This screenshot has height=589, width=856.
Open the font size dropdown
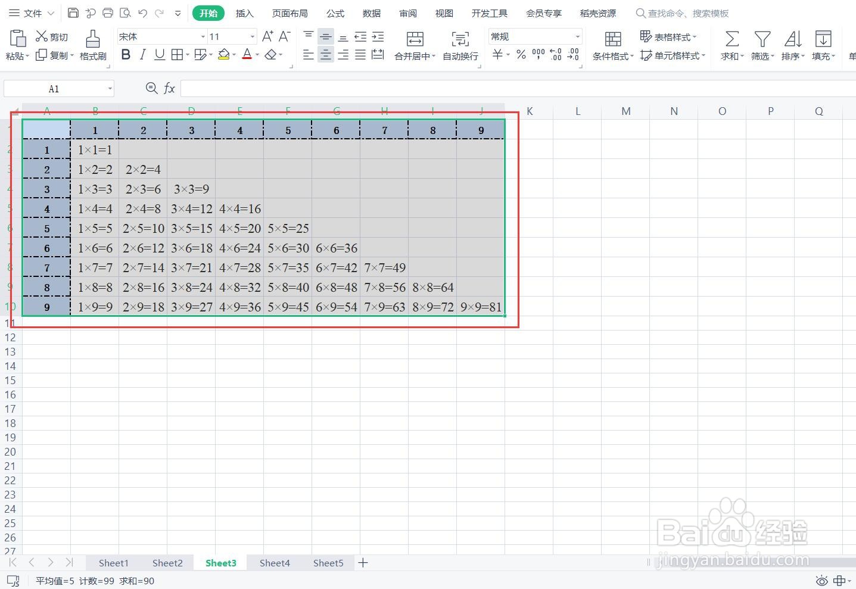(x=253, y=37)
